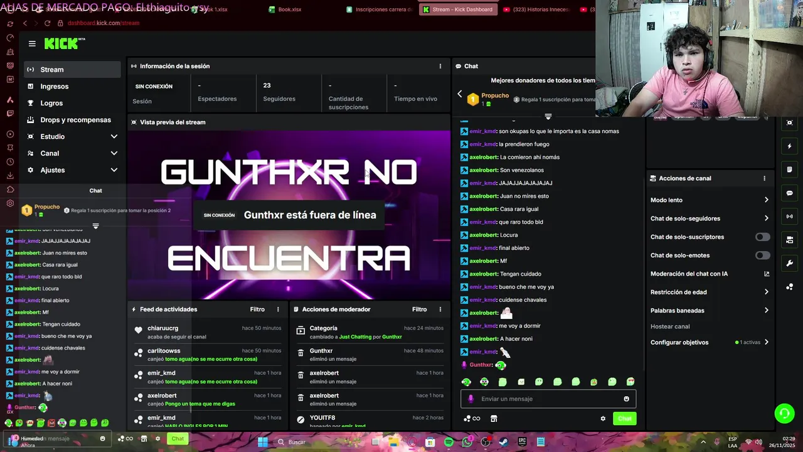Click Propucho in the main chat leaderboard
This screenshot has width=803, height=452.
pos(495,95)
